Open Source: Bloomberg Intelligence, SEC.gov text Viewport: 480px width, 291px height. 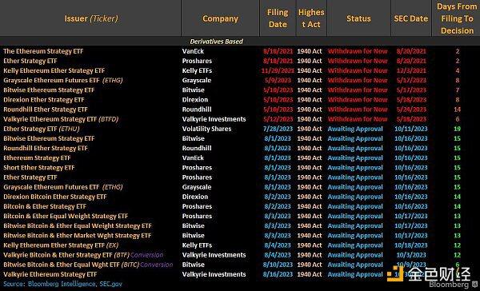pyautogui.click(x=62, y=284)
